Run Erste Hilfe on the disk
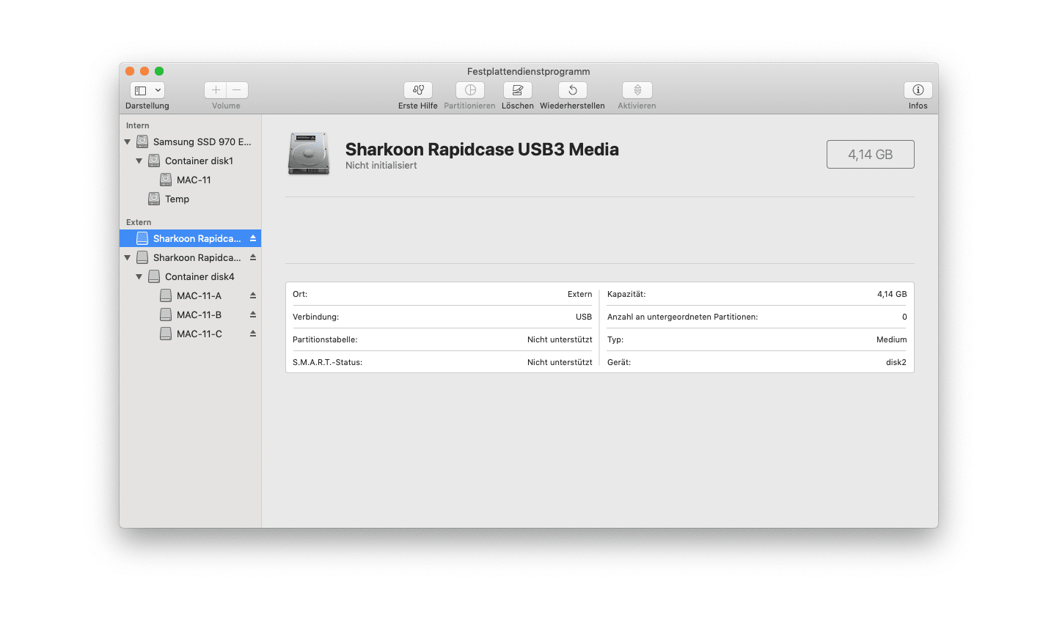Viewport: 1043px width, 629px height. 418,90
